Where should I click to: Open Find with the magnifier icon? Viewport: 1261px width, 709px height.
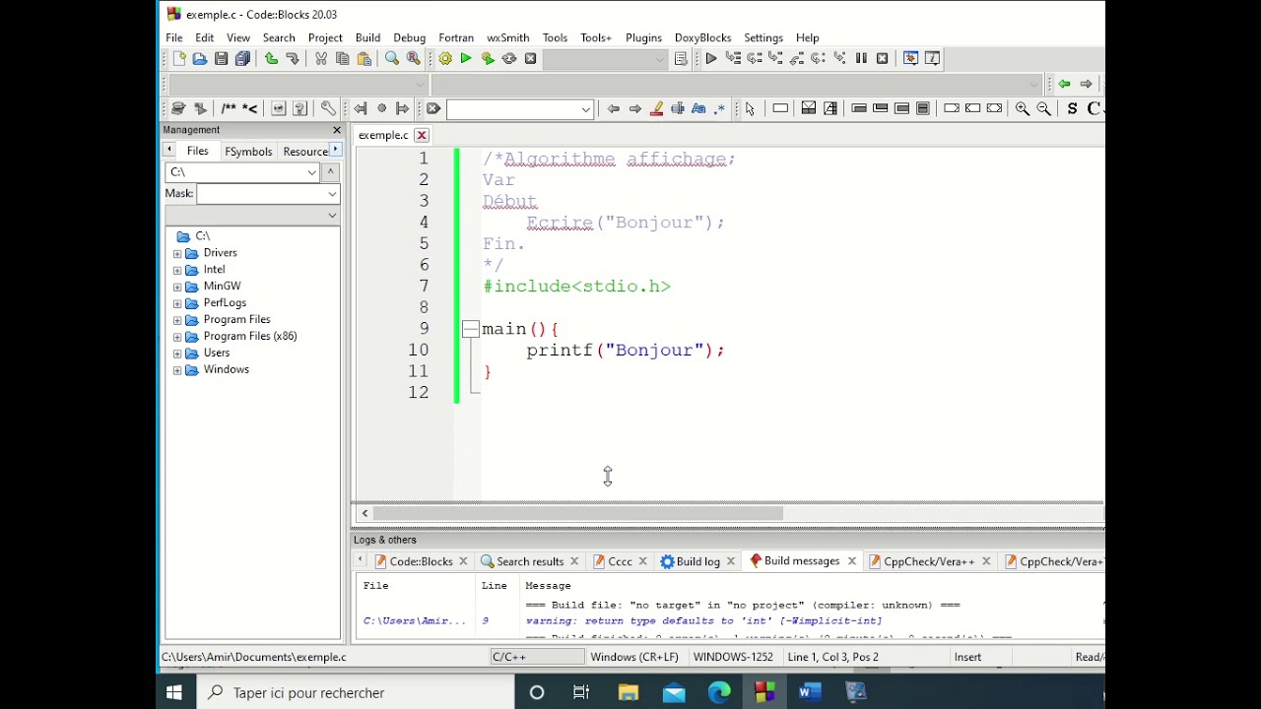click(x=392, y=59)
